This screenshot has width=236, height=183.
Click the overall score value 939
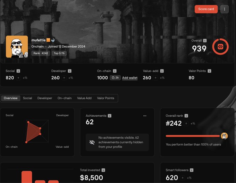tap(199, 49)
